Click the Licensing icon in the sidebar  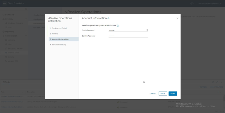[x=6, y=40]
